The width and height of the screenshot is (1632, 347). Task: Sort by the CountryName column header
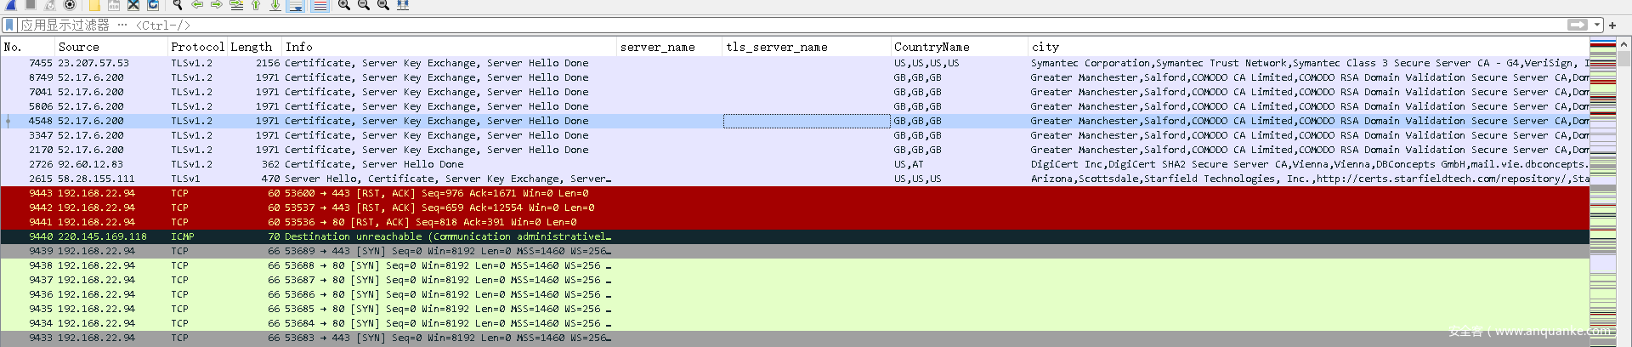click(x=932, y=47)
